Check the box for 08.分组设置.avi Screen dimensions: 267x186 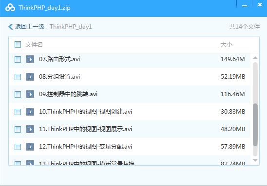[18, 77]
